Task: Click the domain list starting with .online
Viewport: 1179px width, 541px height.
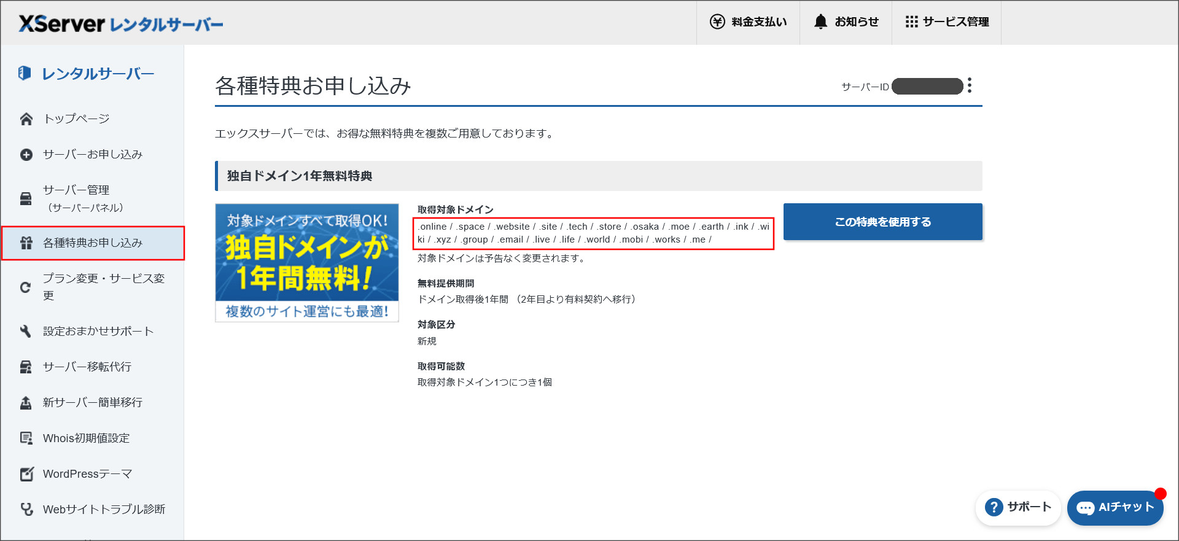Action: pos(593,233)
